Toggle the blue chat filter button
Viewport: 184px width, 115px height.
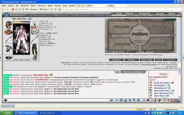point(121,100)
